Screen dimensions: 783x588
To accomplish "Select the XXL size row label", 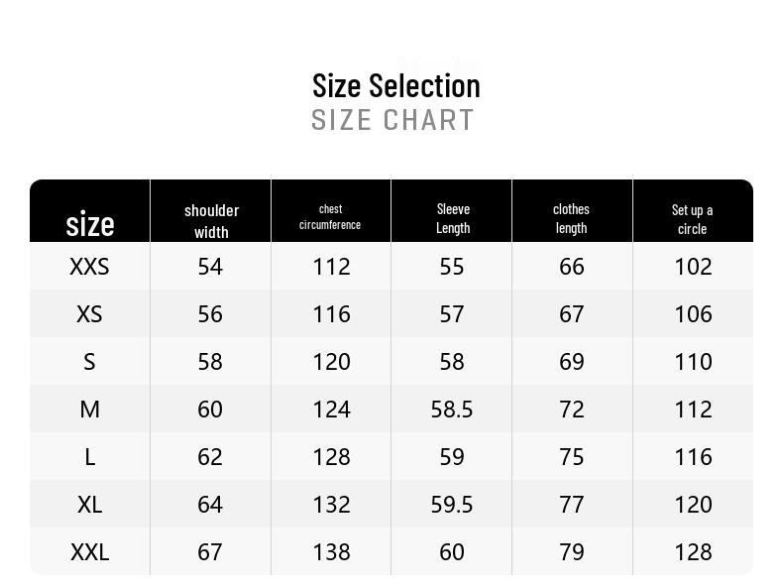I will click(x=89, y=552).
